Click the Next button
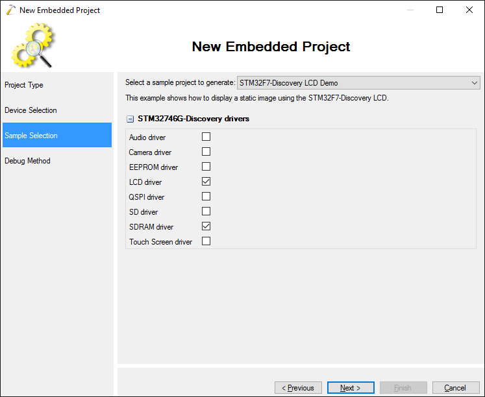485x397 pixels. [x=351, y=388]
